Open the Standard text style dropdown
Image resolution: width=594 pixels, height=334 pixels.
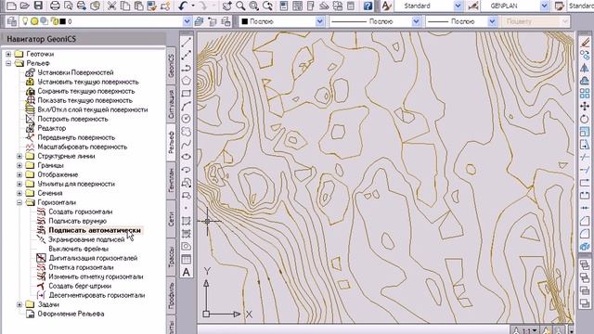[x=458, y=6]
